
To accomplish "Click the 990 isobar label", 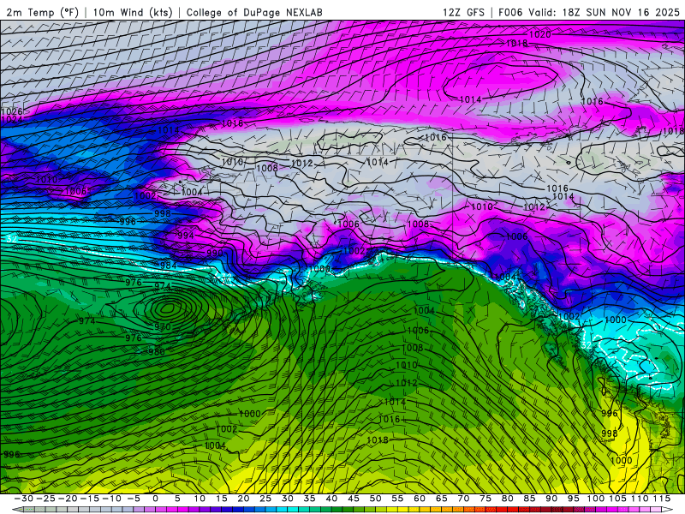I will click(x=215, y=253).
